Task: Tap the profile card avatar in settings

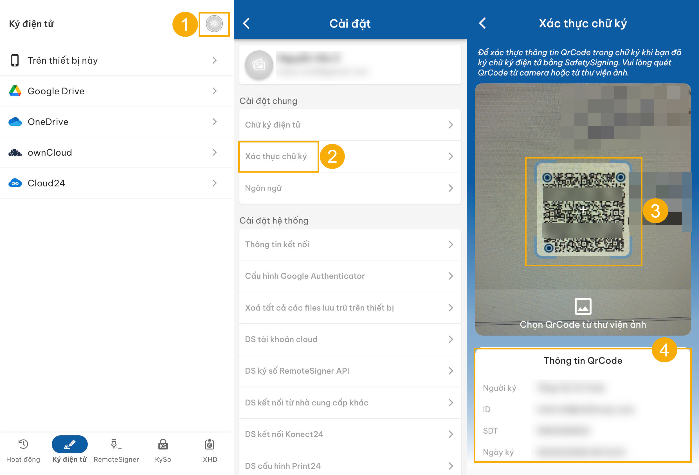Action: pyautogui.click(x=259, y=65)
